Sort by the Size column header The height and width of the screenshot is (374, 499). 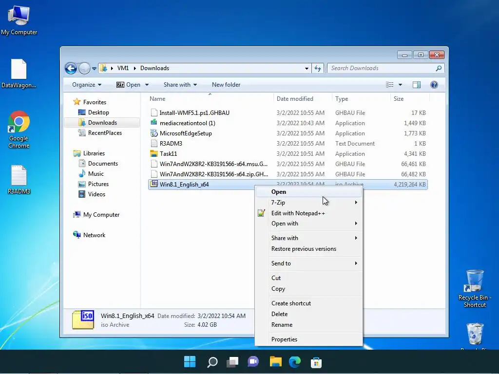point(410,98)
